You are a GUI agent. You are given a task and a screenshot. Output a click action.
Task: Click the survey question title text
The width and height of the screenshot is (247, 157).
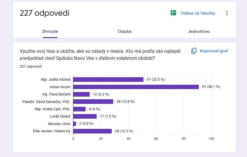pos(100,55)
